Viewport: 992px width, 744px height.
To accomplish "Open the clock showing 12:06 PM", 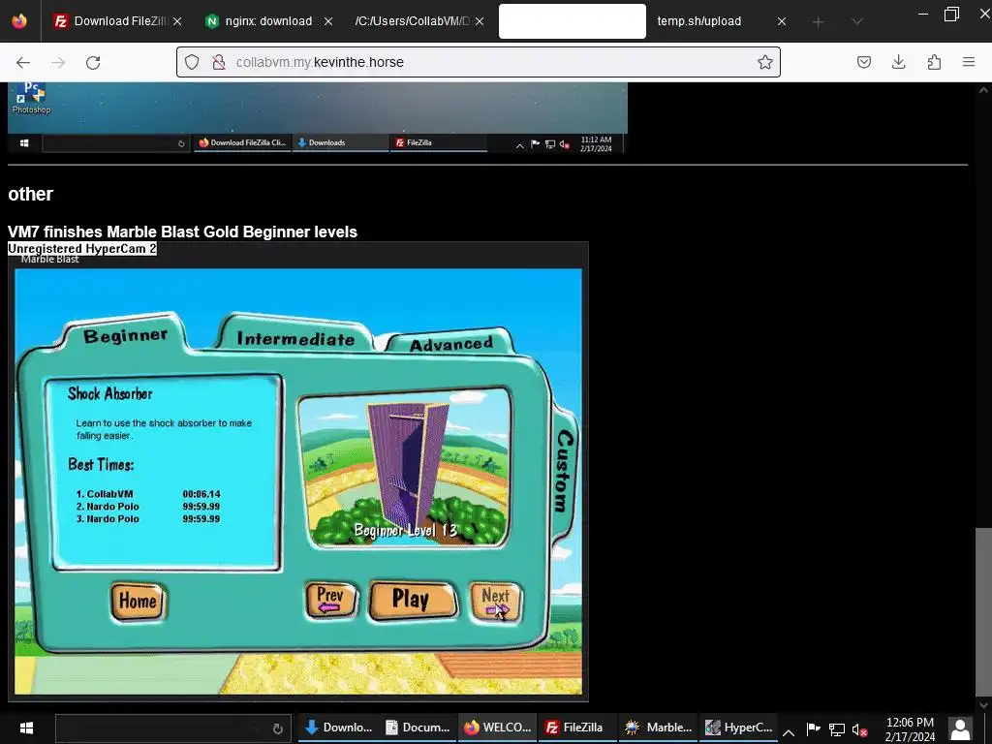I will tap(910, 728).
